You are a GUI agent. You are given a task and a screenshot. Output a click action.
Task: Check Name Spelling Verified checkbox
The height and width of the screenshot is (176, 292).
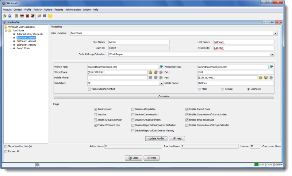(x=89, y=89)
